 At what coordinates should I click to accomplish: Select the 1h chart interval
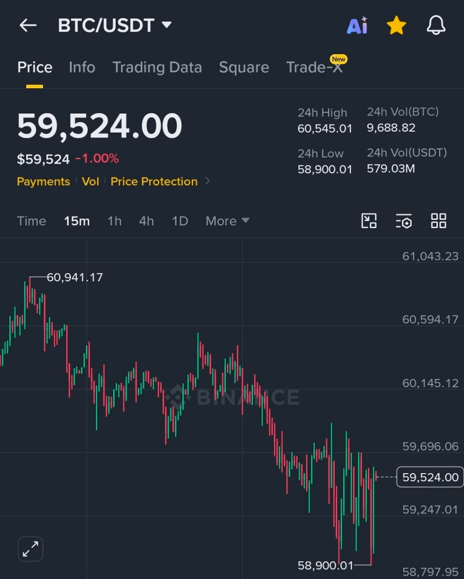pos(114,221)
